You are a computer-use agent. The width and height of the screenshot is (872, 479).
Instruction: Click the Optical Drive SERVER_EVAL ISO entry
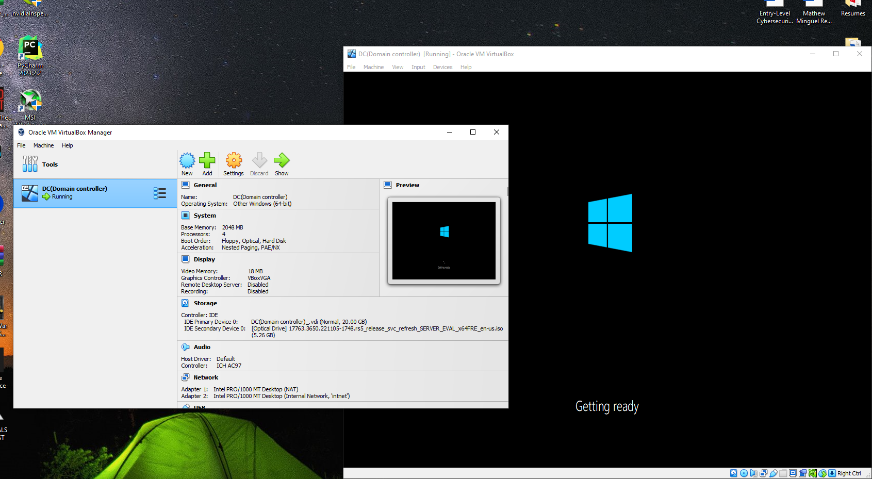tap(377, 332)
